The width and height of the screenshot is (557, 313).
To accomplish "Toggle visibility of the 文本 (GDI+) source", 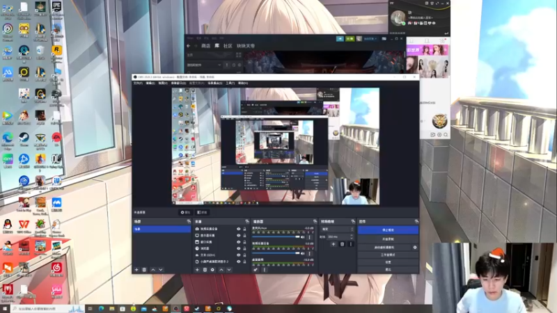I will coord(238,255).
